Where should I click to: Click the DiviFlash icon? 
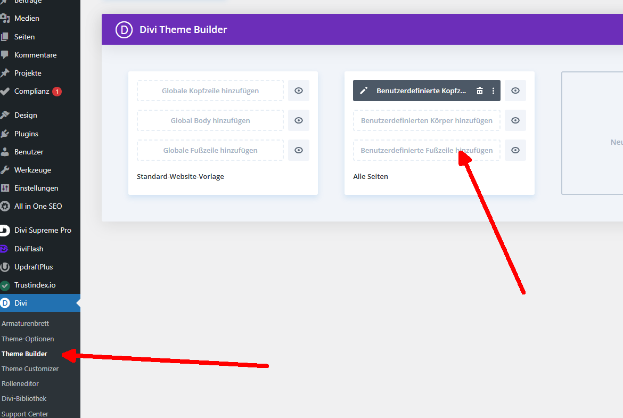coord(5,249)
